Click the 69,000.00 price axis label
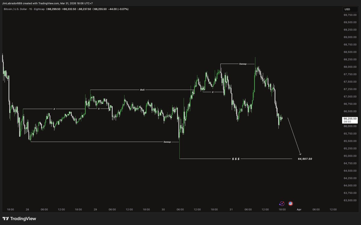Image resolution: width=361 pixels, height=225 pixels. 350,37
